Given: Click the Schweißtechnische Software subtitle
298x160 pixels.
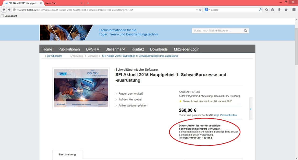Looking at the screenshot, I should point(136,70).
